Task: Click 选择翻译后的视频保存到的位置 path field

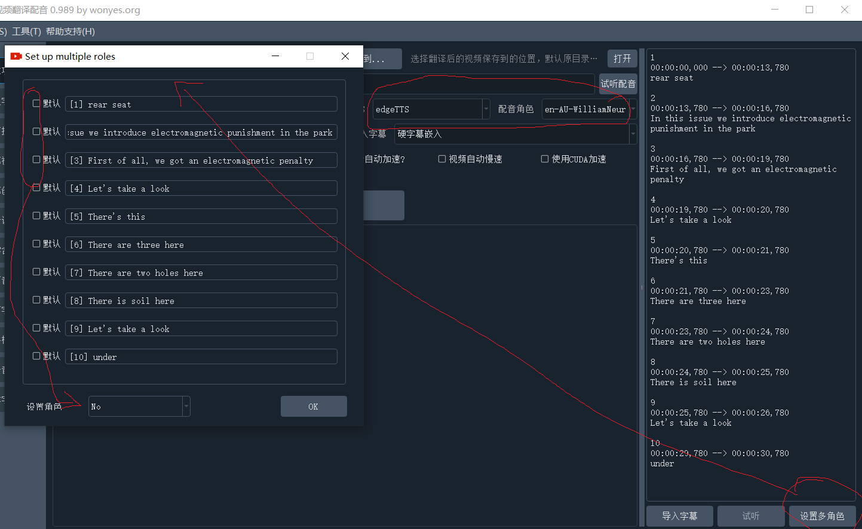Action: [504, 59]
